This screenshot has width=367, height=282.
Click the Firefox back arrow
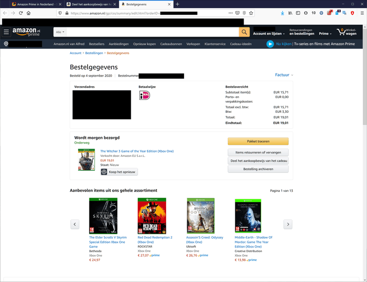point(5,13)
